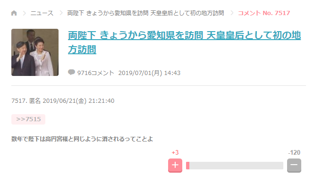Open the ニュース breadcrumb link

[x=42, y=13]
